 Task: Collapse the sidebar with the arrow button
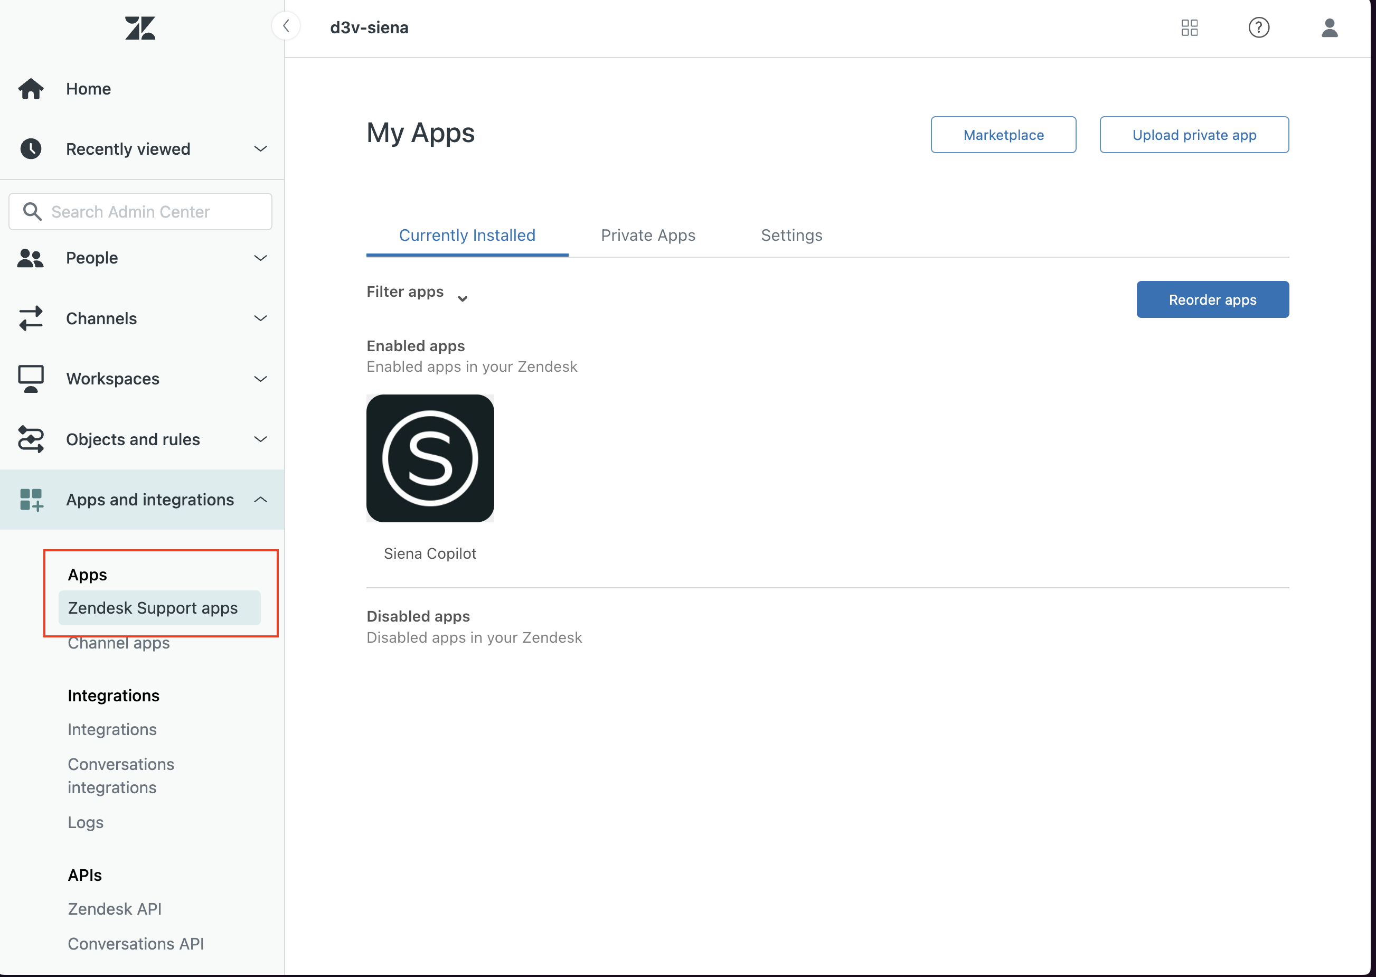[x=286, y=26]
